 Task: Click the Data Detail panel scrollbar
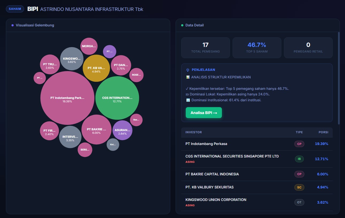(x=339, y=78)
